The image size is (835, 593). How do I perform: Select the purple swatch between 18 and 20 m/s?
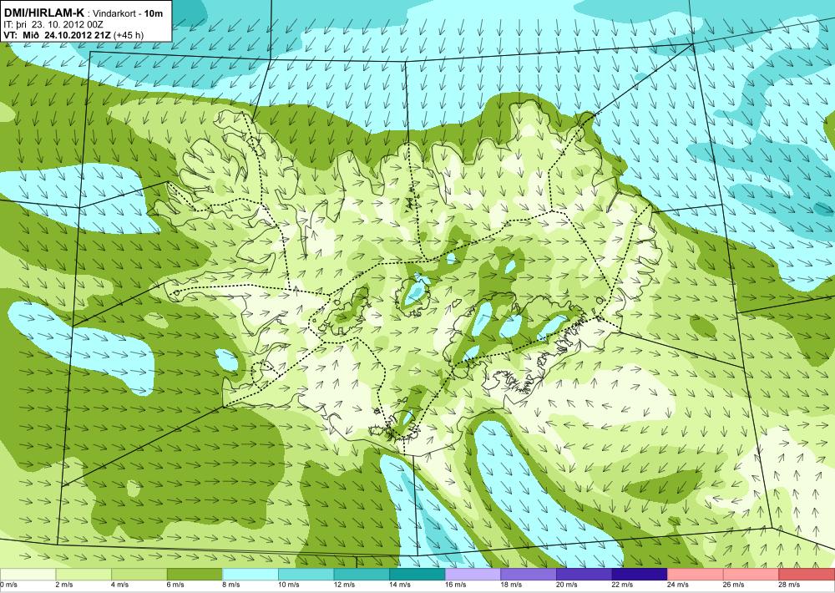click(529, 575)
